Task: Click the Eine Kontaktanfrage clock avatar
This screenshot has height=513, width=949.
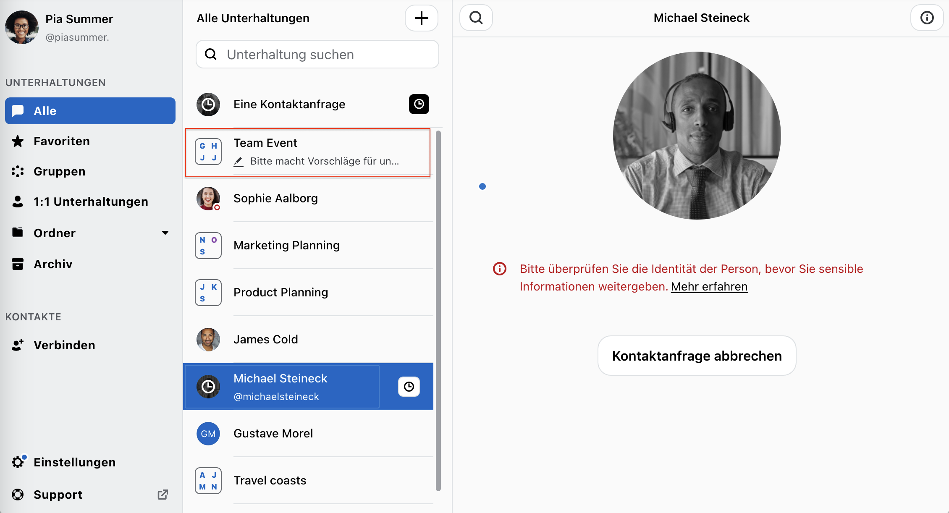Action: point(208,105)
